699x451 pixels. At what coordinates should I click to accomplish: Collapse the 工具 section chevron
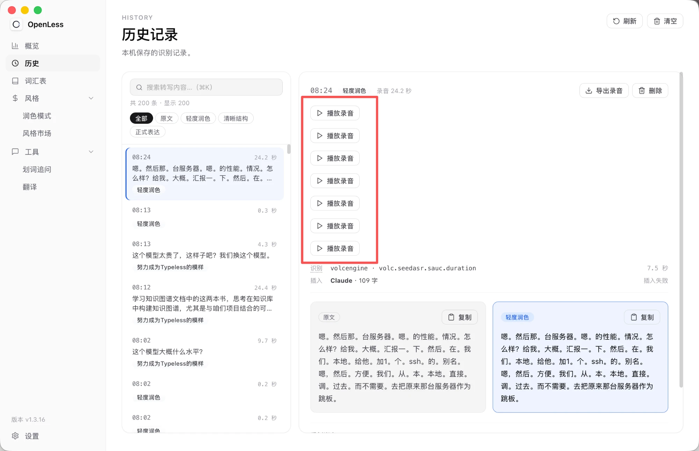click(91, 152)
